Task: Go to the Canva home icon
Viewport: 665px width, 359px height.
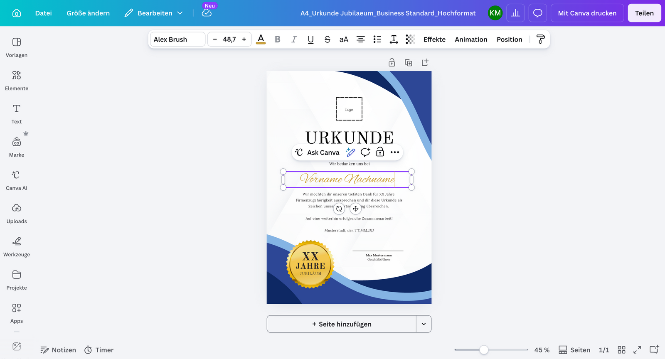Action: tap(17, 13)
